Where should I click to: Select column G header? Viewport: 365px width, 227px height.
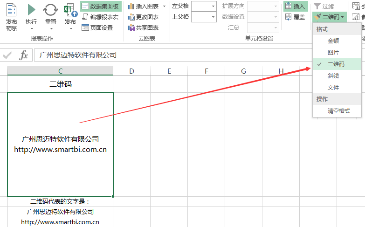coord(243,71)
